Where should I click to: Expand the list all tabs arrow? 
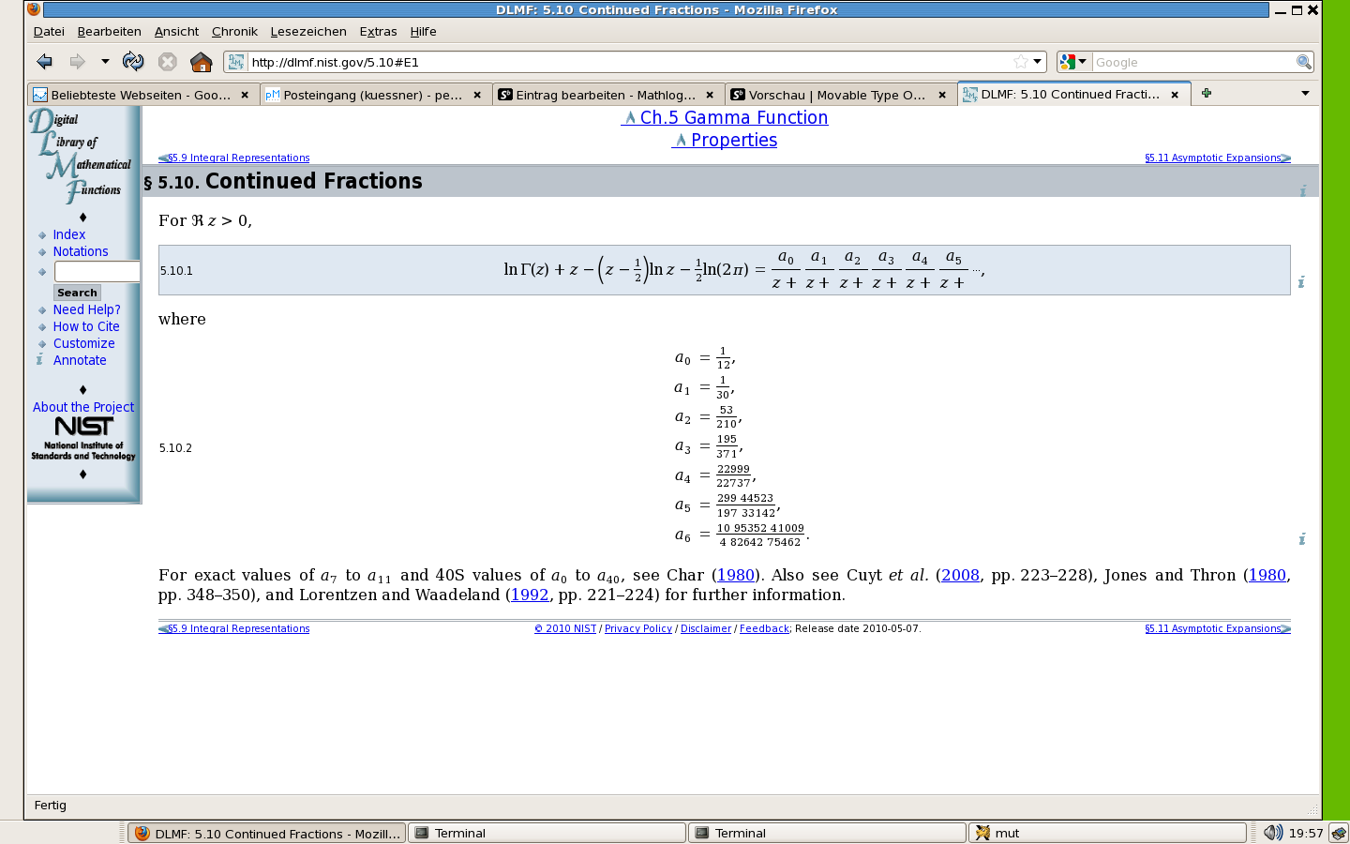tap(1305, 93)
